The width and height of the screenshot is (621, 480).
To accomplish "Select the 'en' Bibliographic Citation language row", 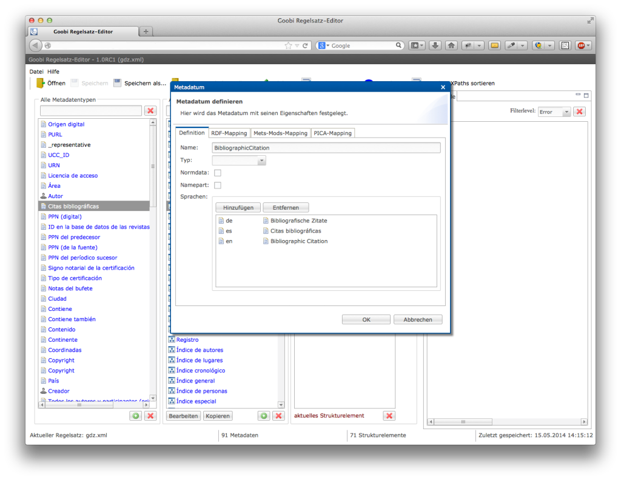I will click(x=326, y=241).
